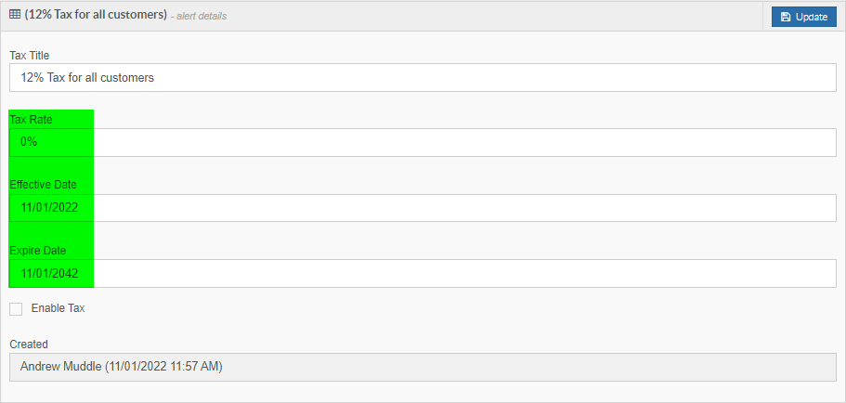Click into the Expire Date field

[x=423, y=274]
